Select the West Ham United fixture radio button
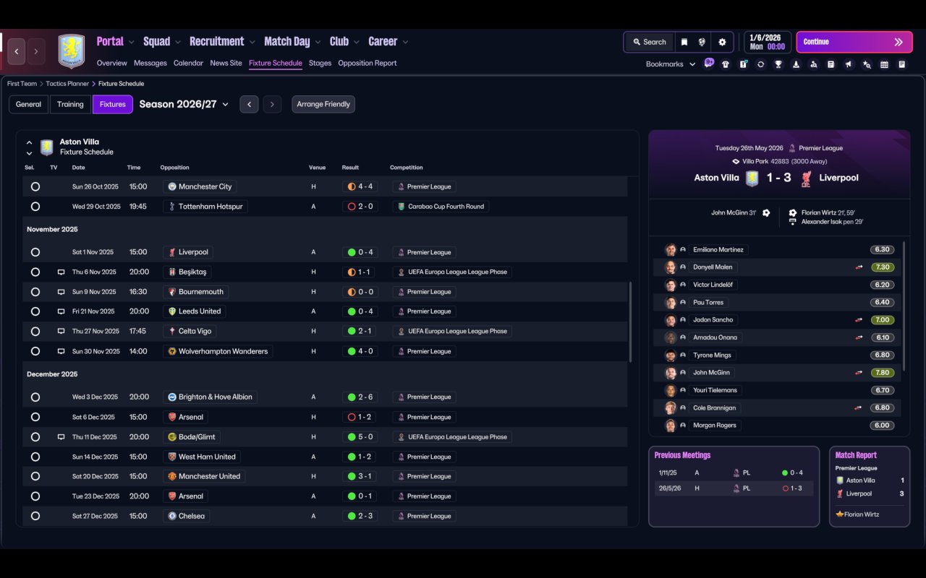Image resolution: width=926 pixels, height=578 pixels. pyautogui.click(x=35, y=457)
